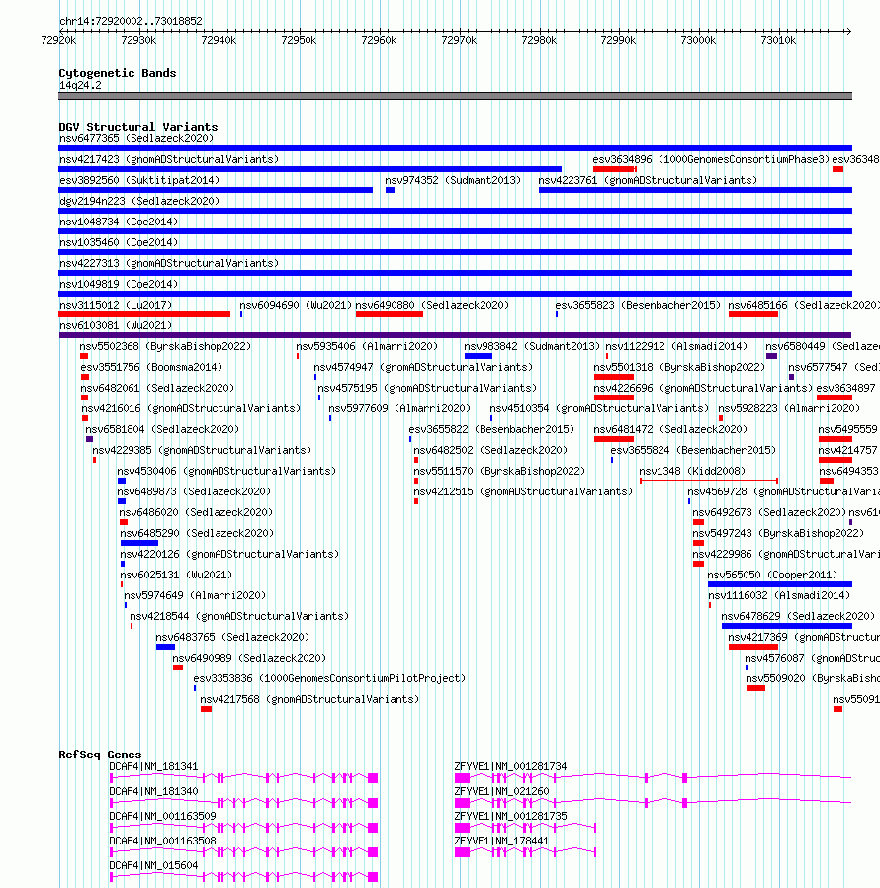Select DCAF4|NM_181341 gene transcript
Image resolution: width=880 pixels, height=888 pixels.
[x=243, y=778]
